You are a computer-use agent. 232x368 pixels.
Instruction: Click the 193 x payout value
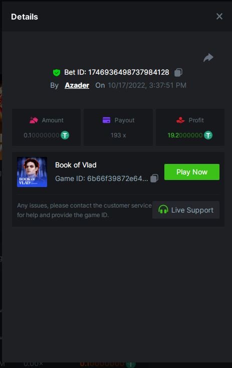coord(118,135)
